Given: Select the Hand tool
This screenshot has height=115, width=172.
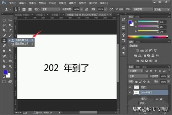Looking at the screenshot, I should pyautogui.click(x=4, y=66).
